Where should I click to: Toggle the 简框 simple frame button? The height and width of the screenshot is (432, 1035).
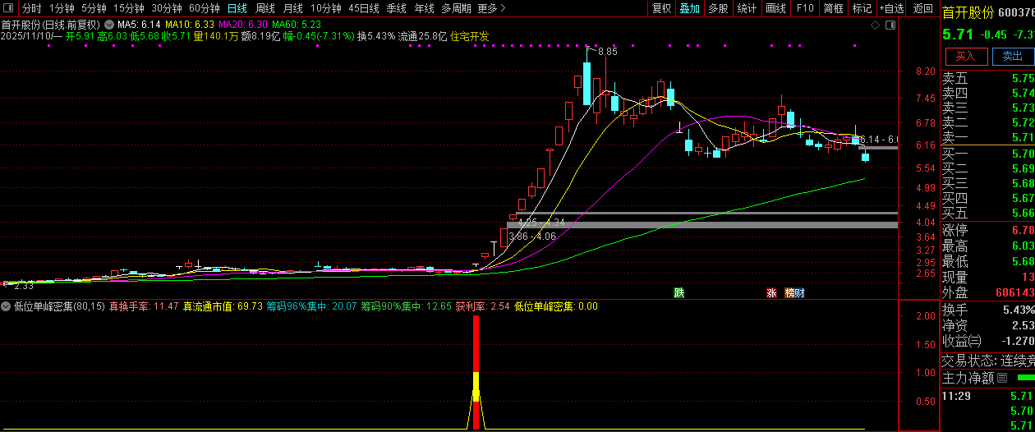pyautogui.click(x=833, y=8)
